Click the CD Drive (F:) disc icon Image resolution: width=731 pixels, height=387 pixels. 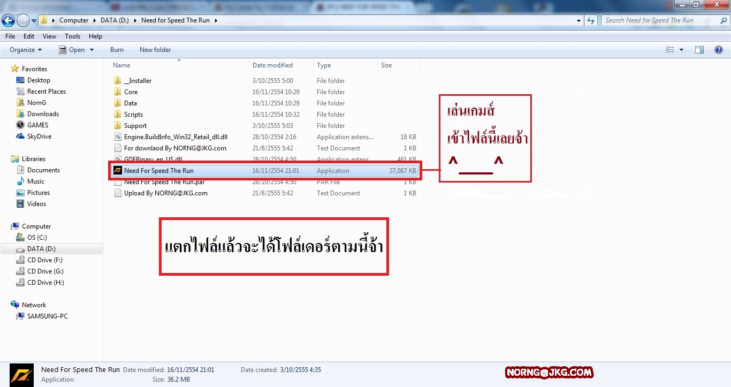[x=20, y=260]
